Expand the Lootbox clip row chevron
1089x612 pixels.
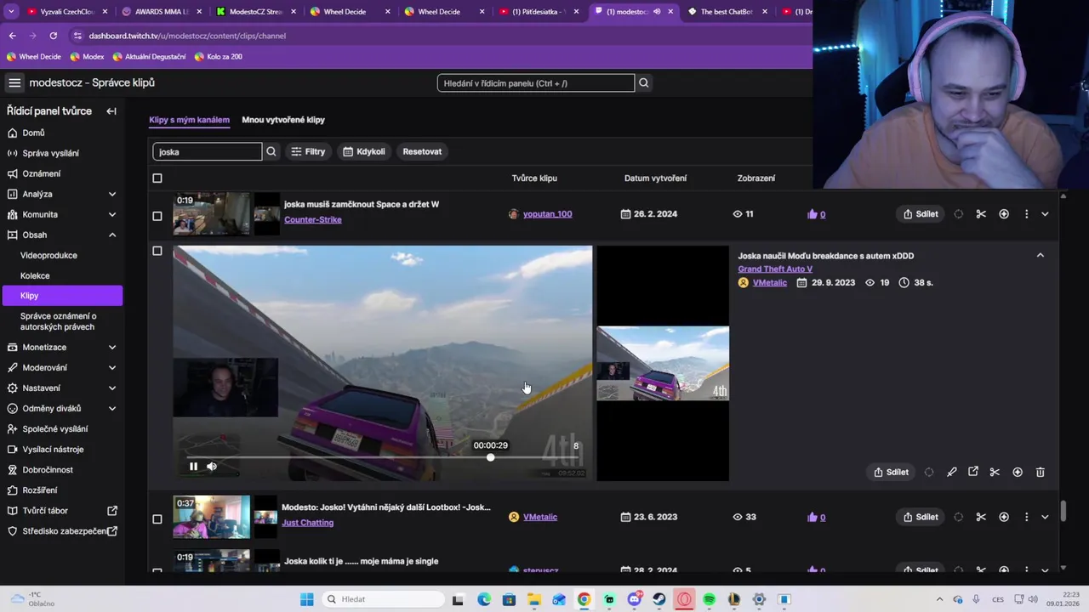[x=1045, y=517]
